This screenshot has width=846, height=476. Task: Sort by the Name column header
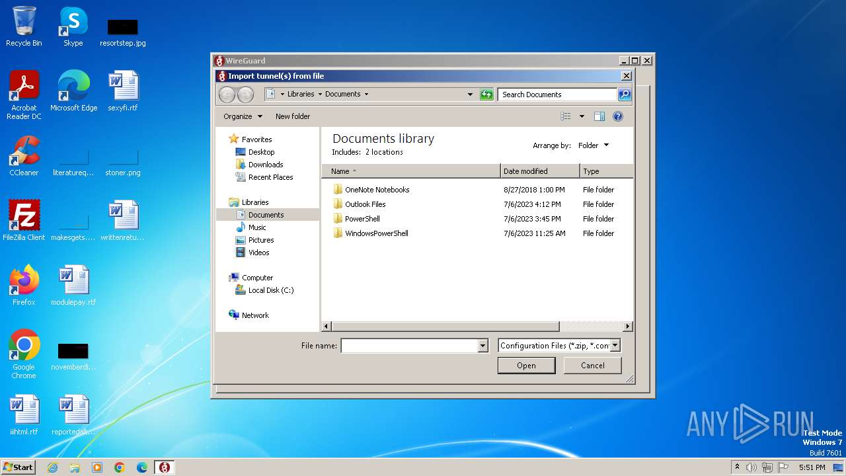pos(411,171)
